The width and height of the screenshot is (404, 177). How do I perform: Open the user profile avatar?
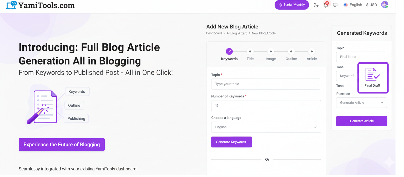coord(385,5)
